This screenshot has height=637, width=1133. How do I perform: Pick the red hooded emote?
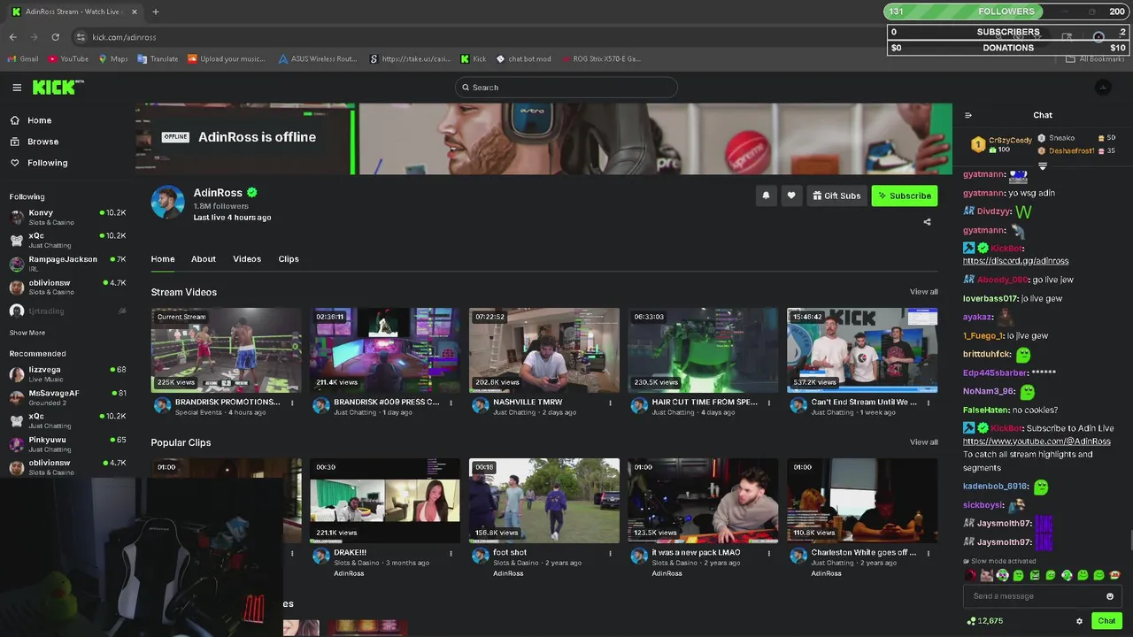point(971,575)
